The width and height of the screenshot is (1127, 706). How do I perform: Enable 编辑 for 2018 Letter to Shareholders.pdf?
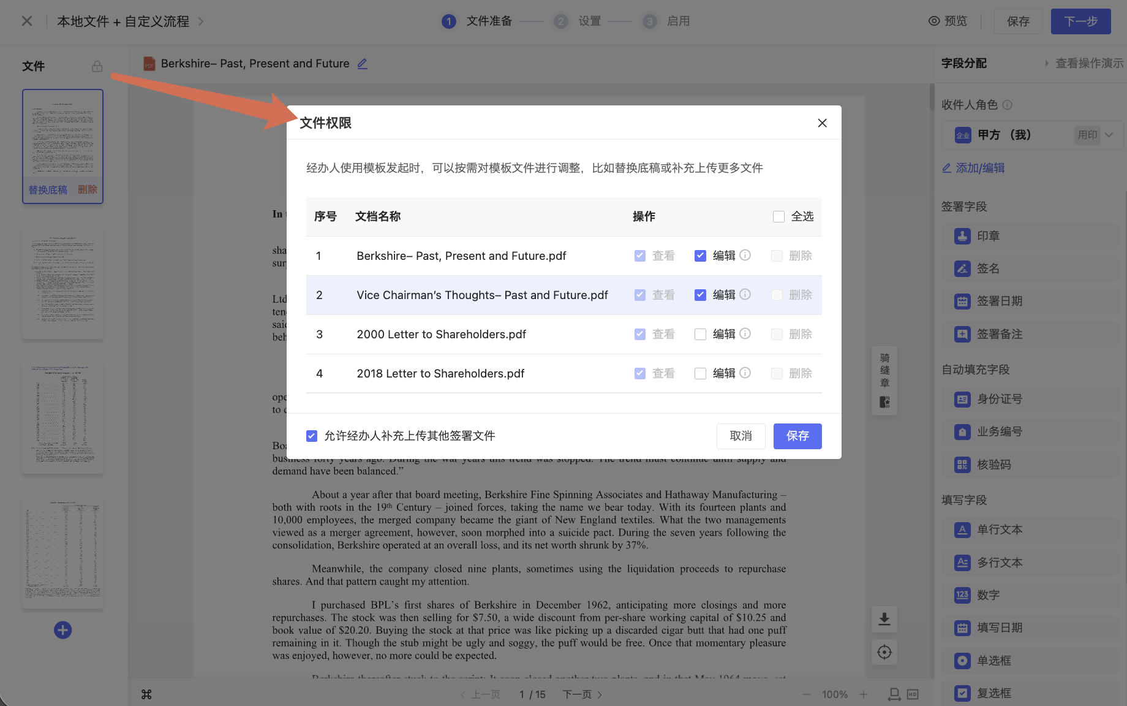[x=700, y=373]
